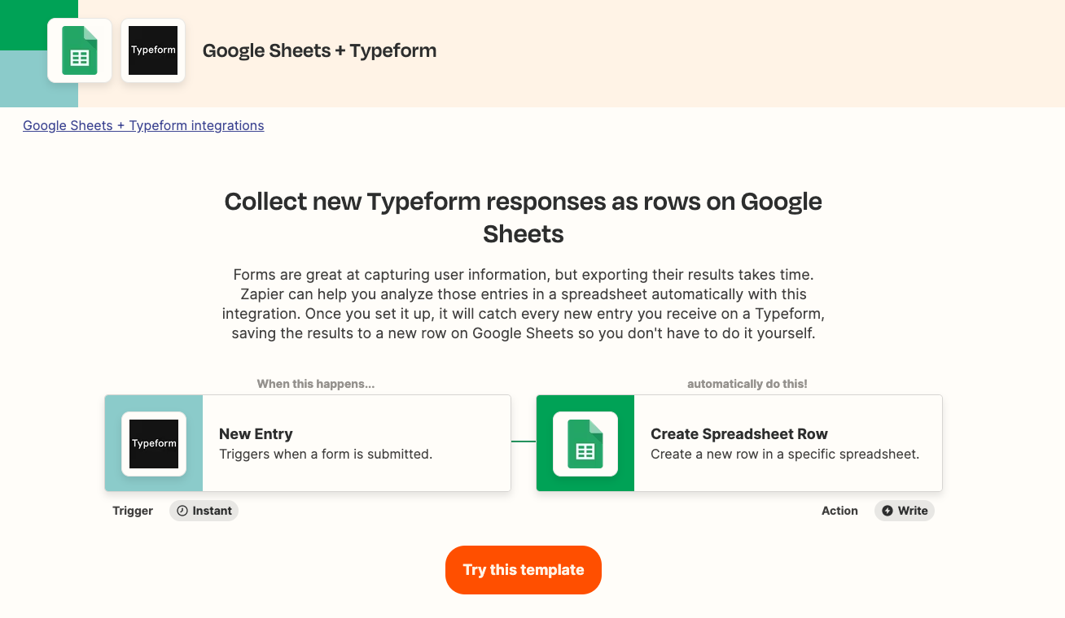Click the page heading Google Sheets + Typeform
The height and width of the screenshot is (618, 1065).
tap(319, 50)
